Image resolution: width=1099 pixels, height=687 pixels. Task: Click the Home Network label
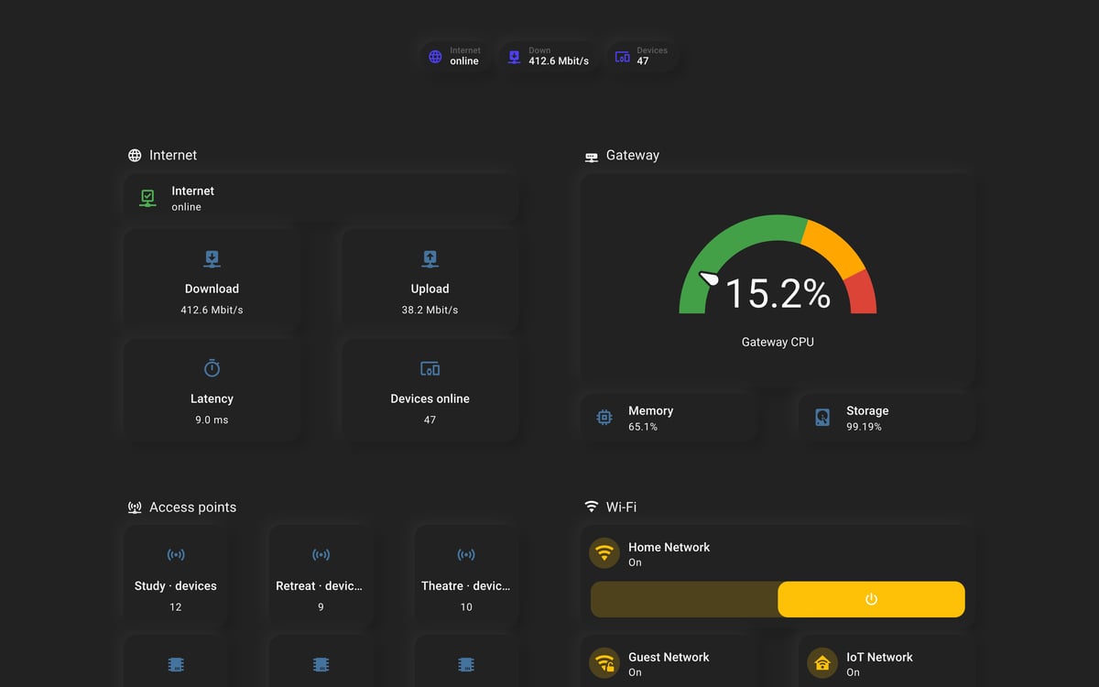click(x=669, y=547)
